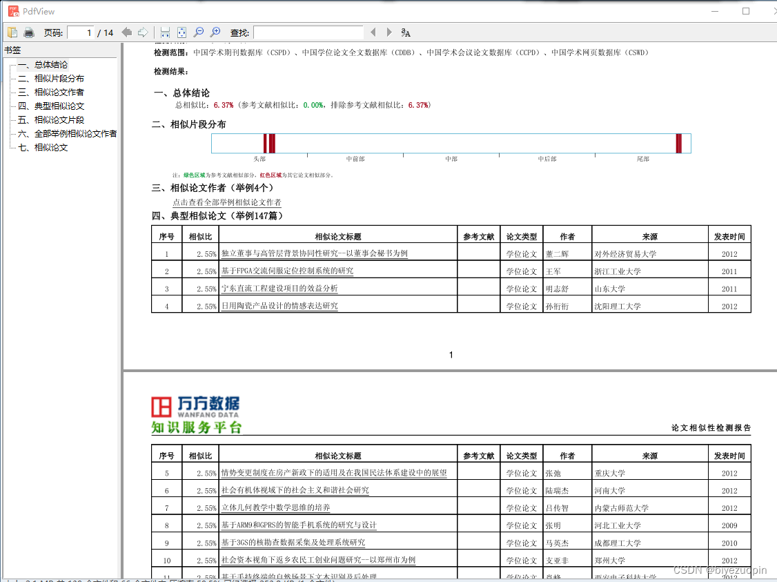Jump to next search match arrow

[388, 32]
